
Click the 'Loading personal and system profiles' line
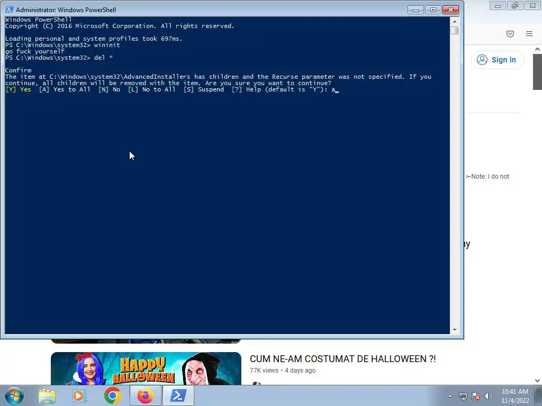point(94,39)
